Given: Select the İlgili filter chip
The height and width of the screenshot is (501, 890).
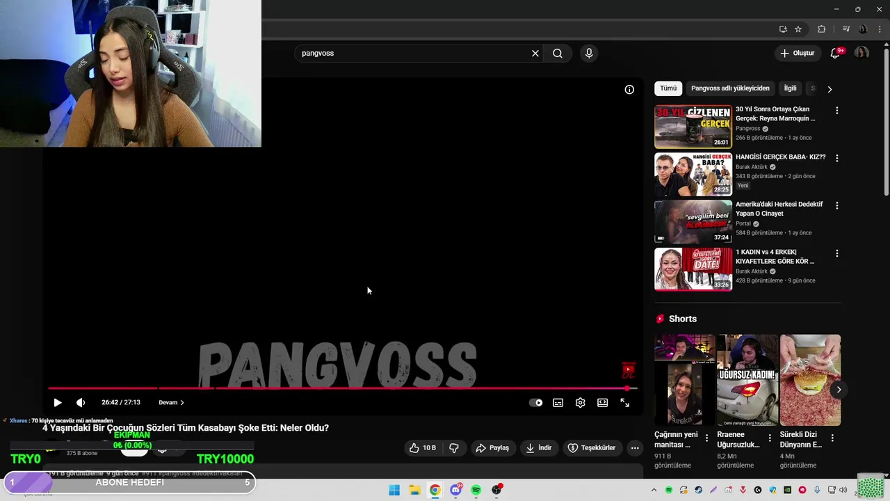Looking at the screenshot, I should coord(790,88).
